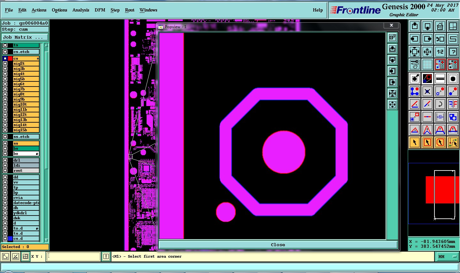Screen dimensions: 460x273
Task: Click layer list scroll up arrow
Action: point(46,45)
